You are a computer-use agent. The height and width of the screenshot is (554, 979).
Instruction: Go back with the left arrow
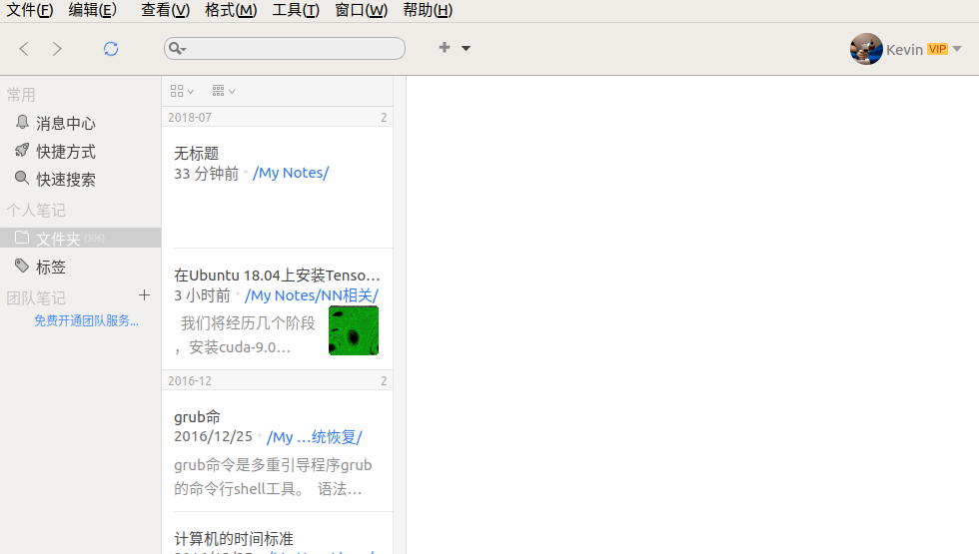click(24, 49)
